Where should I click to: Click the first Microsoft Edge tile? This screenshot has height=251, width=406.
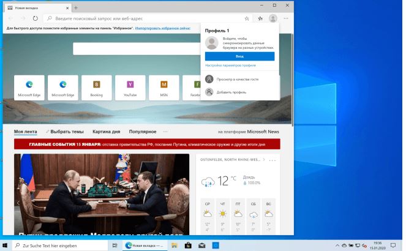[x=29, y=88]
